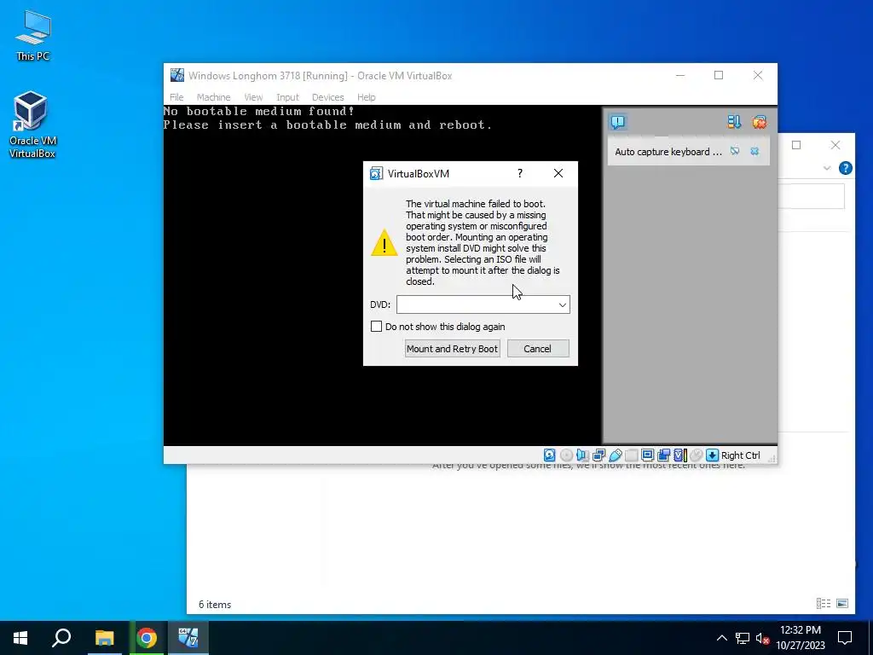Click the question mark help button in VirtualBoxVM dialog
The image size is (873, 655).
[520, 173]
